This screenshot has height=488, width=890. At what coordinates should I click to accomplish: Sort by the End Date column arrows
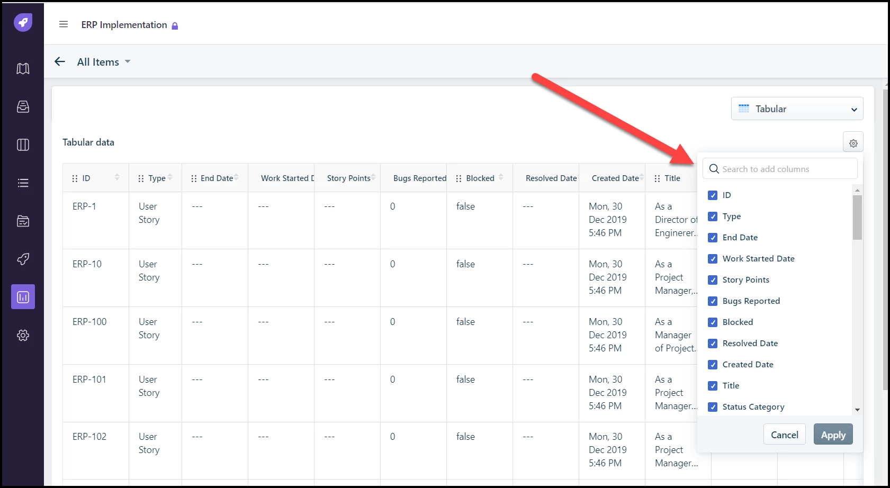tap(236, 177)
